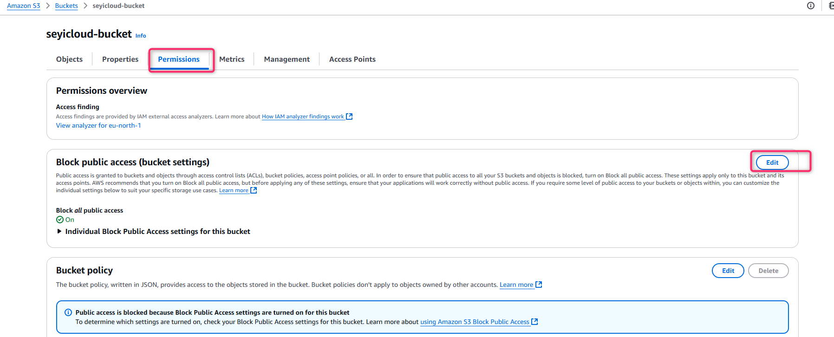
Task: Edit the Bucket policy
Action: click(x=728, y=271)
